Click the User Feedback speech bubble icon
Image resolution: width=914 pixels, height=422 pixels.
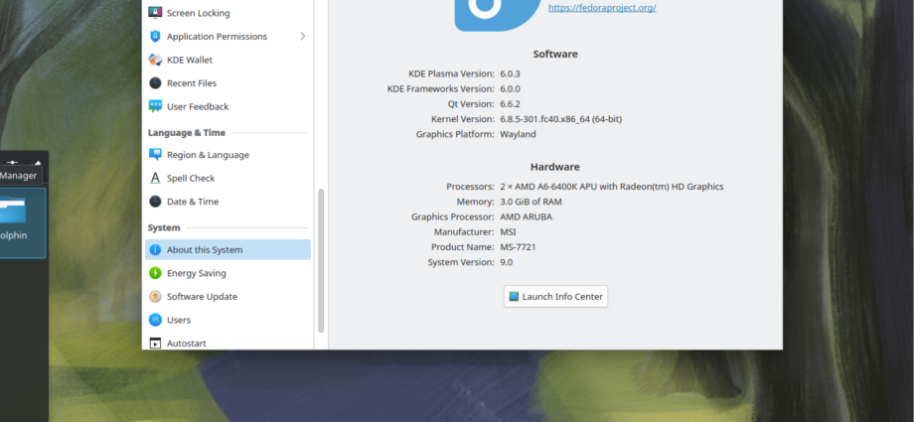point(155,106)
